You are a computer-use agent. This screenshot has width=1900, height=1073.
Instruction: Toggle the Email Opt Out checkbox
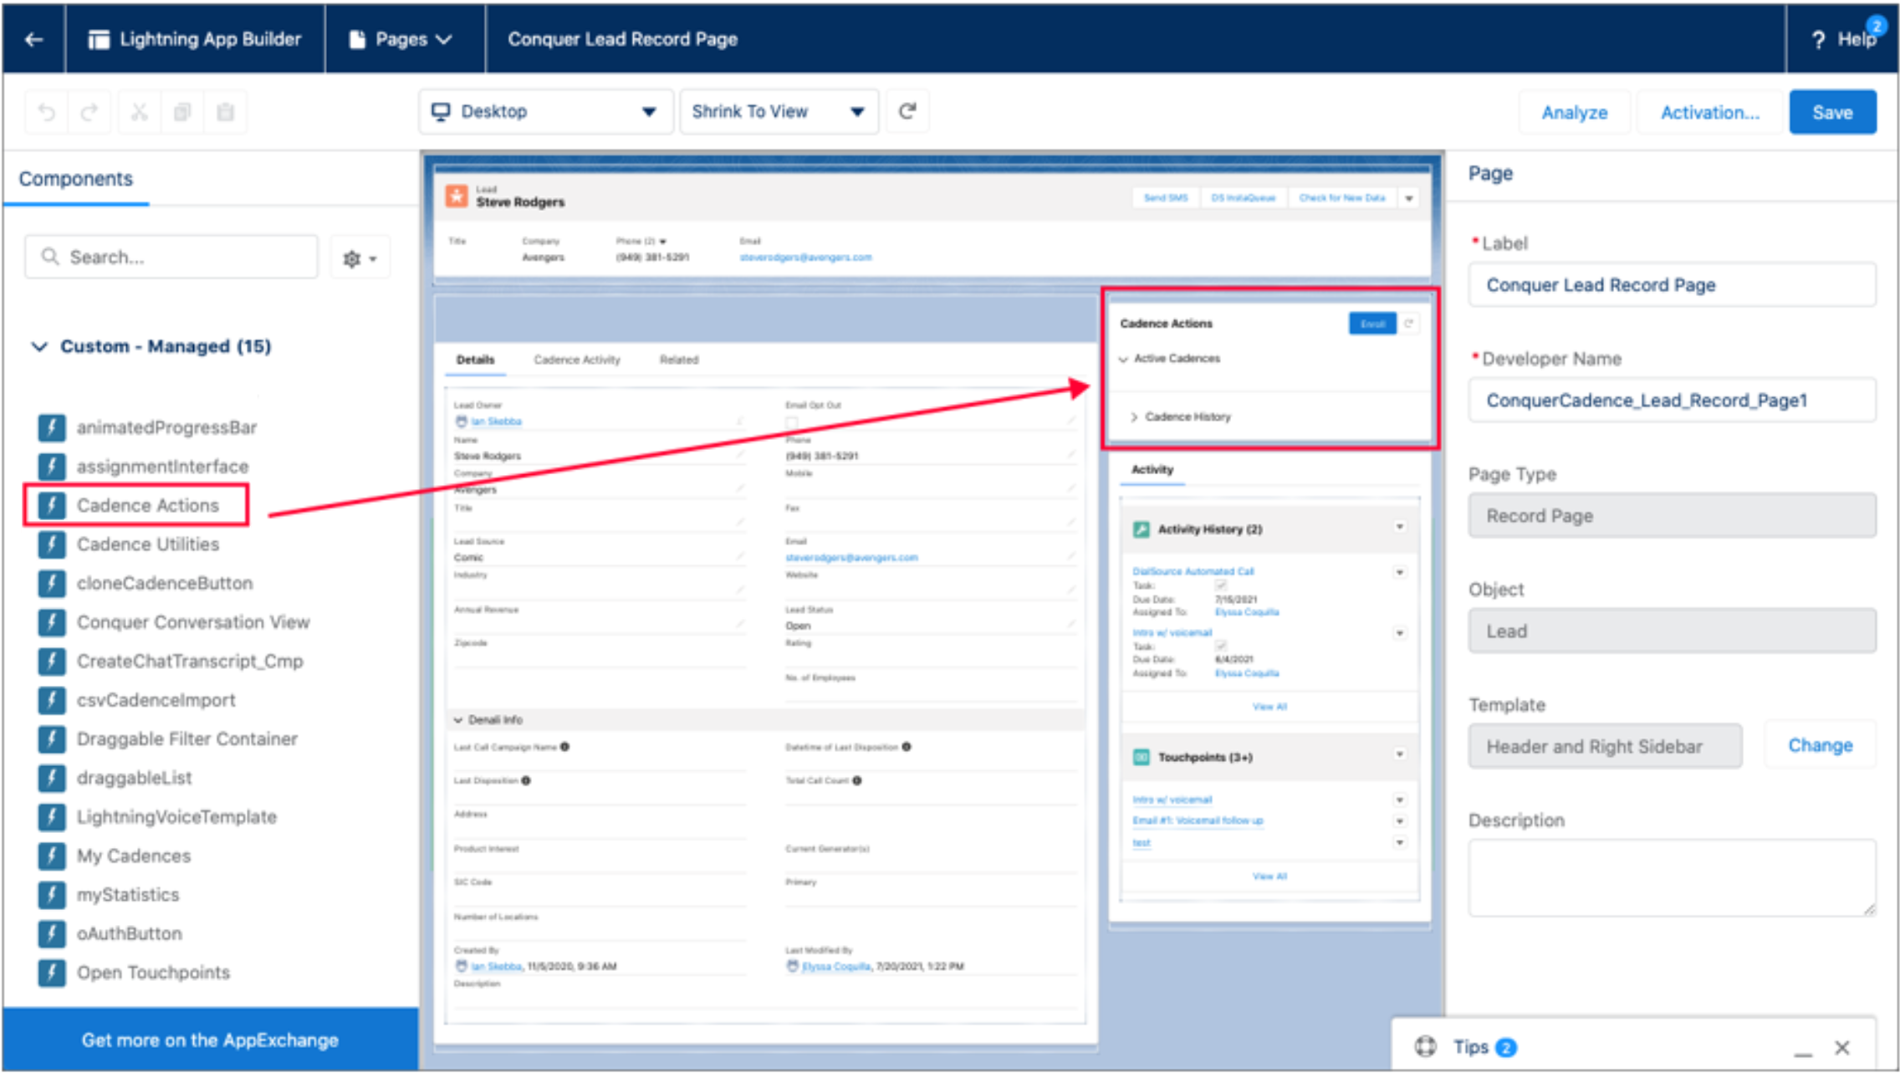coord(791,422)
